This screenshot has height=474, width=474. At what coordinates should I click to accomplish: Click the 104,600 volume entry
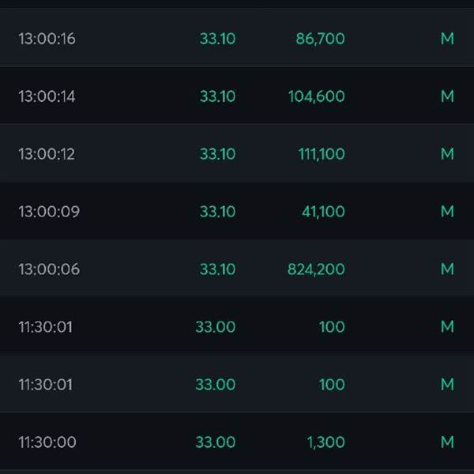coord(317,96)
